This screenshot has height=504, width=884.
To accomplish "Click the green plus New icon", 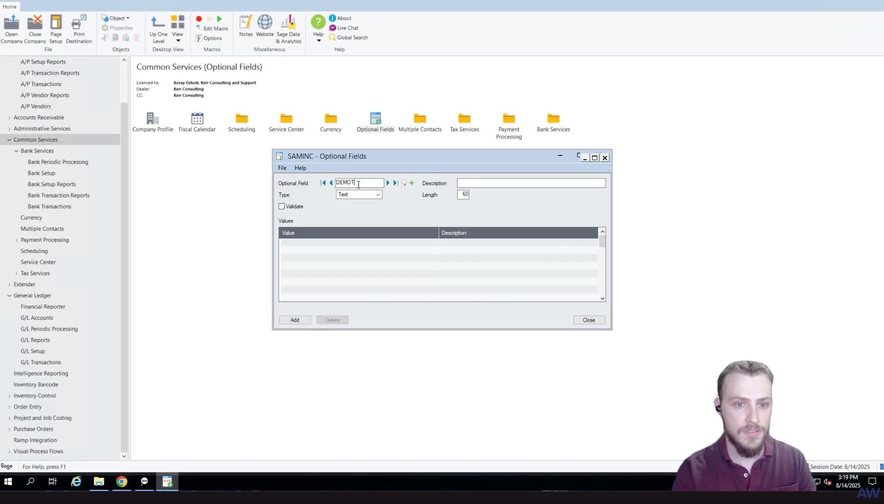I will pyautogui.click(x=412, y=183).
